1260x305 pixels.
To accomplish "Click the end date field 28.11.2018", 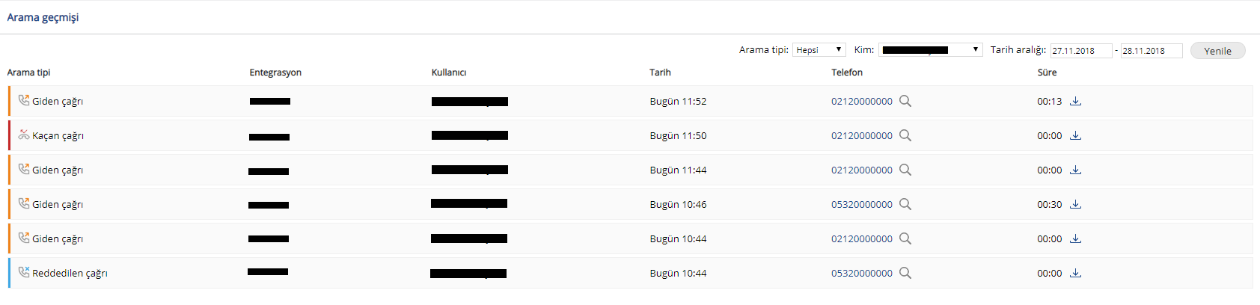I will pos(1152,51).
